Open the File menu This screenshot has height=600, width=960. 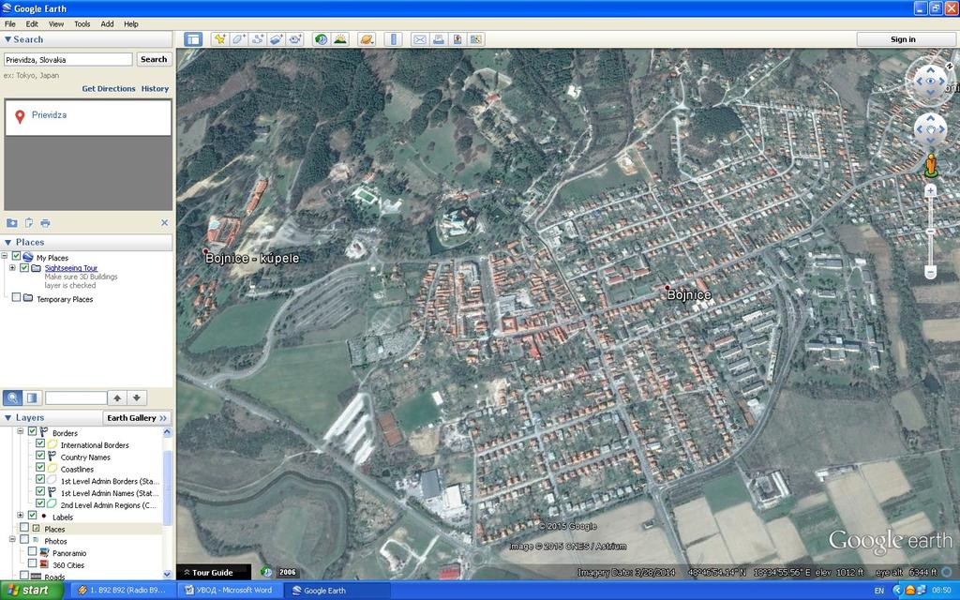(10, 23)
